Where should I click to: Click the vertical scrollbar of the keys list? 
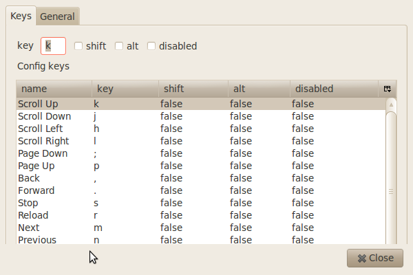click(391, 172)
